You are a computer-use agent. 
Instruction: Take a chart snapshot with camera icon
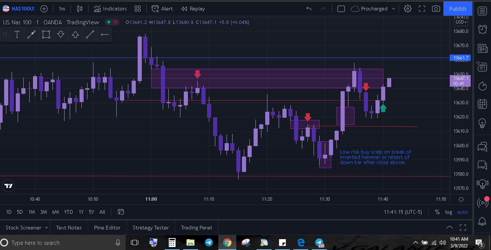(x=436, y=9)
